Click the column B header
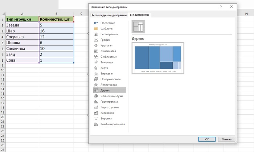Screen dimensions: 254x152 (x=56, y=14)
